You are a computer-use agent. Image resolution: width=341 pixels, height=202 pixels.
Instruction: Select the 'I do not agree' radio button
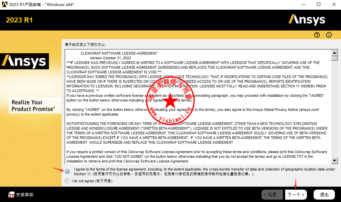pyautogui.click(x=67, y=181)
